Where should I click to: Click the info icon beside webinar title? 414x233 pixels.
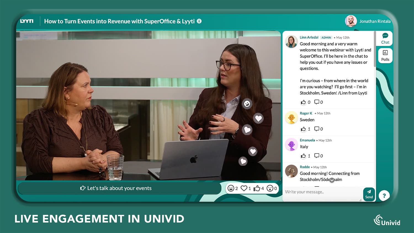point(199,21)
